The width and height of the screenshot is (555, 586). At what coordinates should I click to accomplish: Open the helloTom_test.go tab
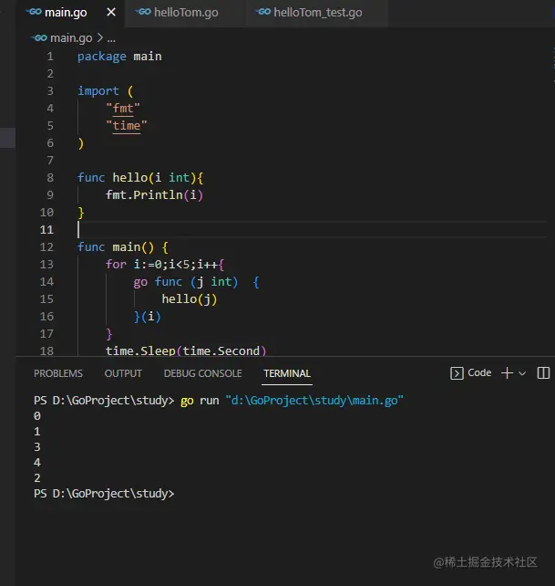317,13
